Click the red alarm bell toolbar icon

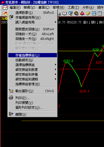[82, 14]
